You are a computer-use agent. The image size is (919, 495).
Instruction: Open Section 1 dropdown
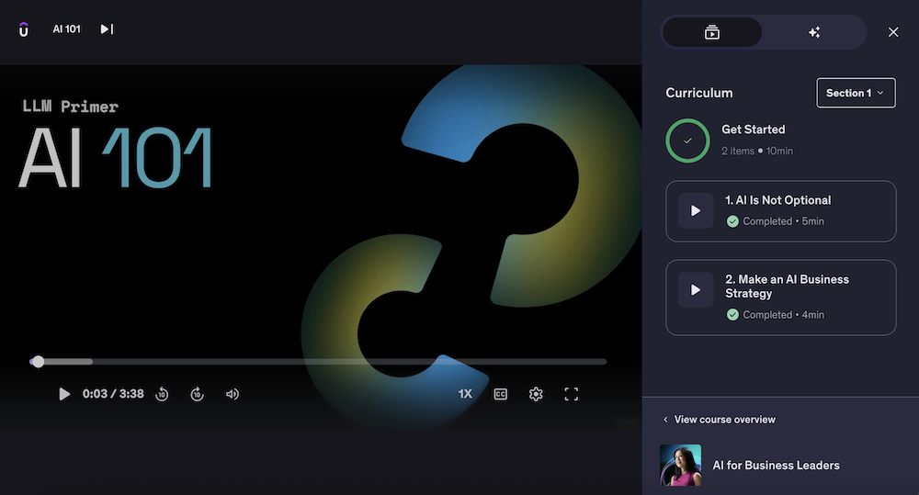pos(856,93)
